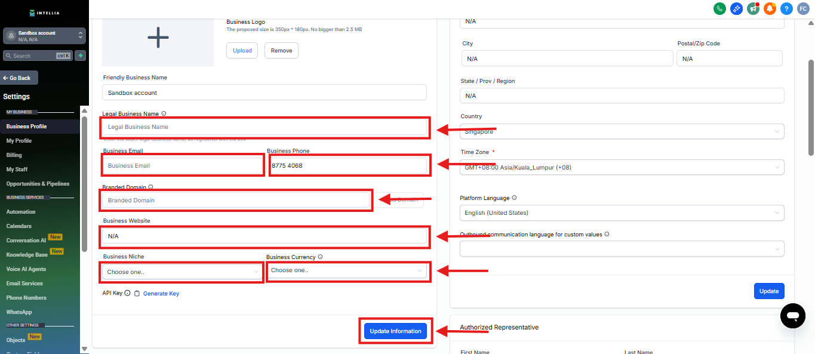
Task: Click the Update Information button
Action: [x=395, y=331]
